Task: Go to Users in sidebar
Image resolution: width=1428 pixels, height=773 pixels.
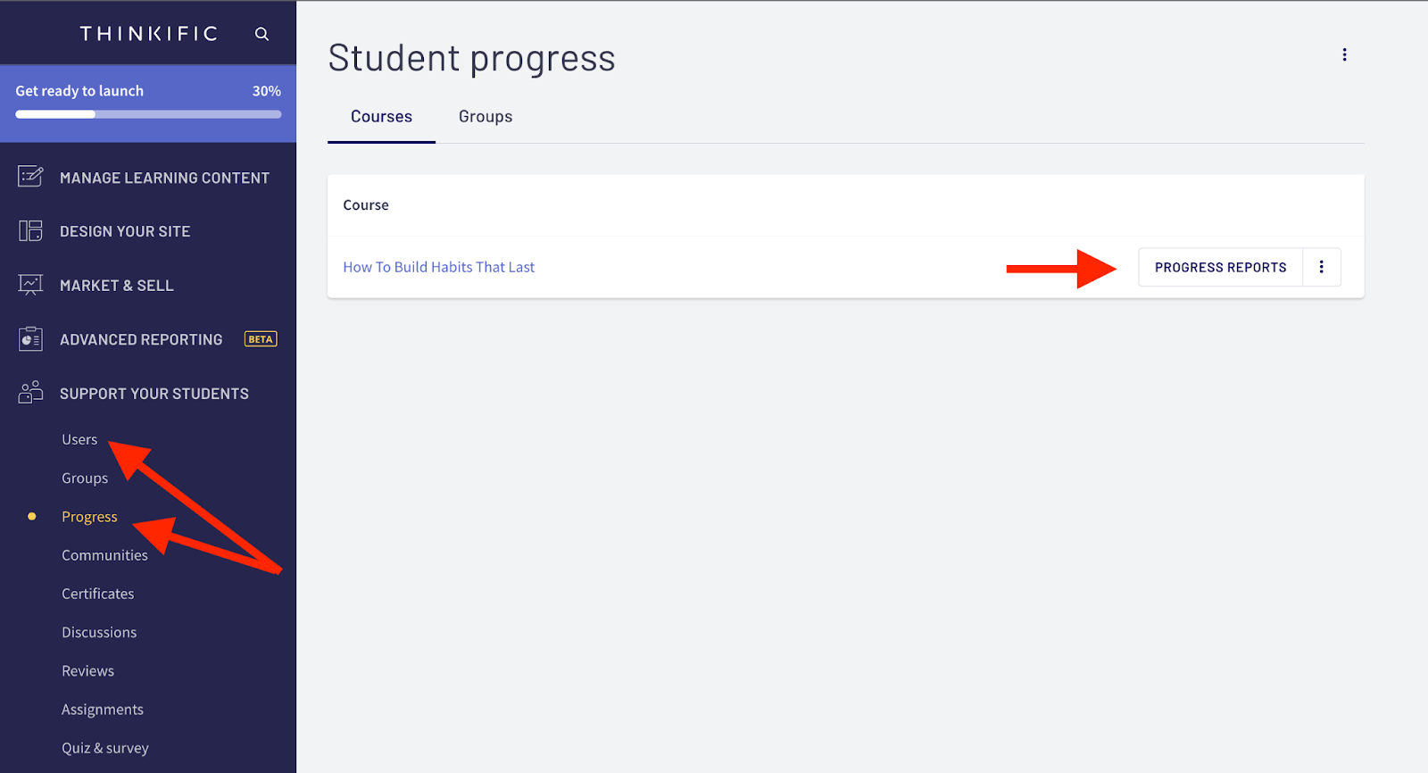Action: 79,439
